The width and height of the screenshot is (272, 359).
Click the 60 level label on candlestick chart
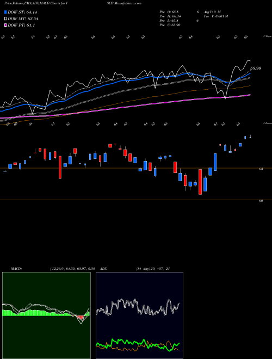pos(261,201)
